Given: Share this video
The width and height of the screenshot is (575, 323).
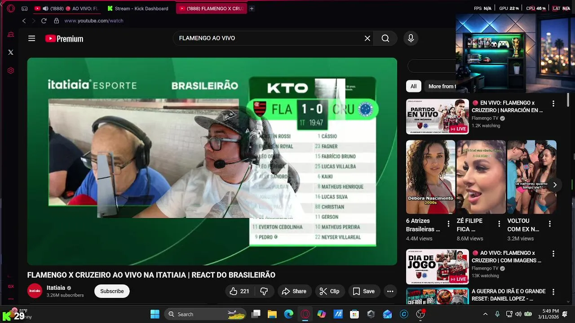Looking at the screenshot, I should [x=294, y=291].
